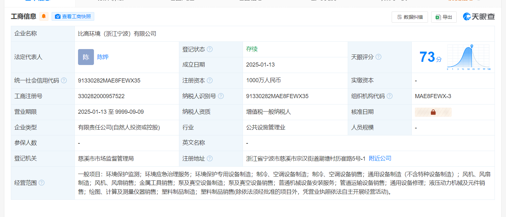
Task: Click the 陈 avatar badge
Action: (x=86, y=57)
